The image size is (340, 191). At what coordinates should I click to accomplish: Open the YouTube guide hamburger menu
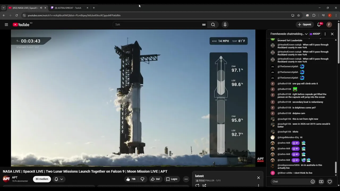(6, 25)
